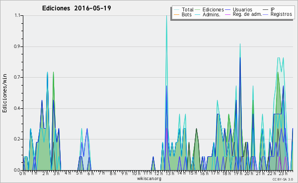Screen dimensions: 298x183
Task: Click the Total legend color line
Action: click(x=176, y=10)
